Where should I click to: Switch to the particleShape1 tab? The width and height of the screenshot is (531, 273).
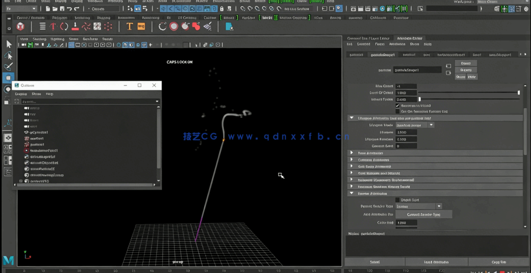click(382, 54)
